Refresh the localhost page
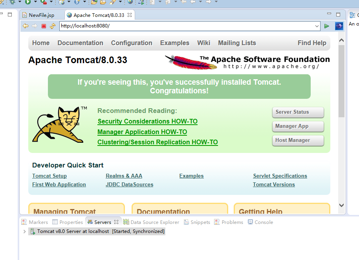 tap(53, 26)
